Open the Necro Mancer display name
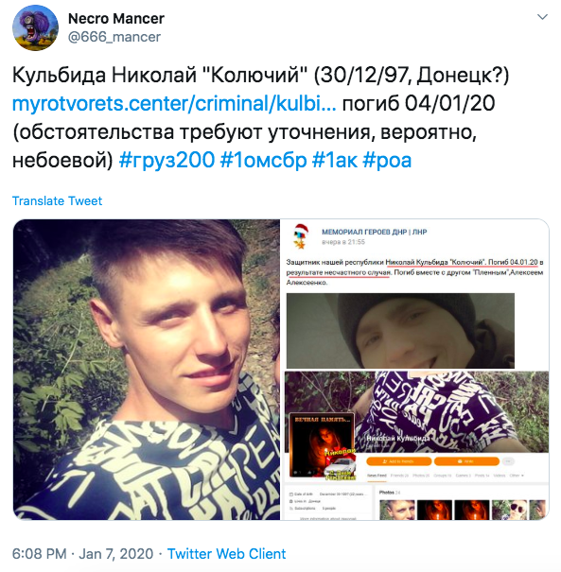Image resolution: width=561 pixels, height=572 pixels. 116,19
